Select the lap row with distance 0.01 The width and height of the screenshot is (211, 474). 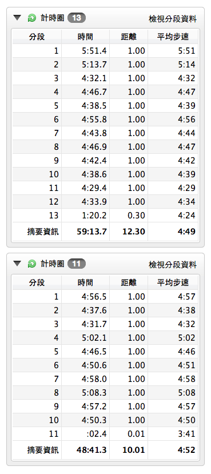(x=105, y=434)
